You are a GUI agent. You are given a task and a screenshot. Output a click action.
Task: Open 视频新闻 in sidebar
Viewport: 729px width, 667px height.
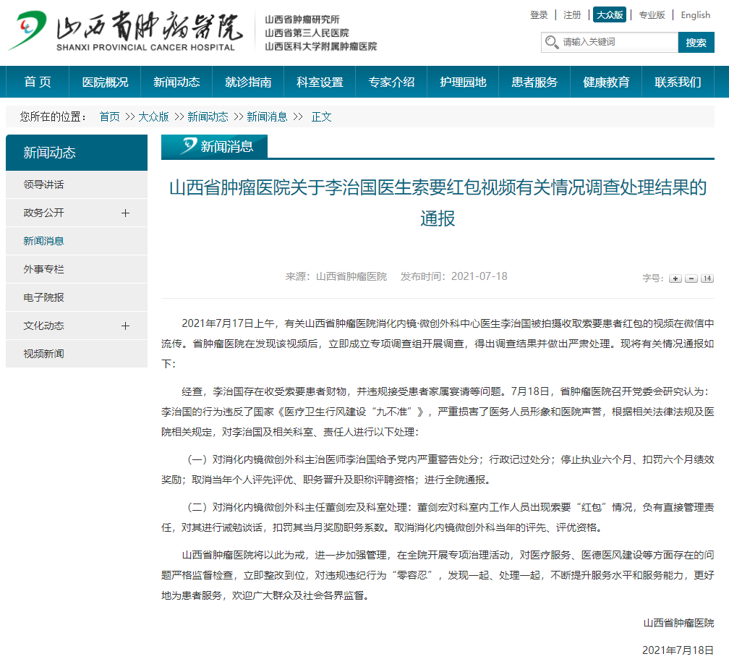click(77, 354)
